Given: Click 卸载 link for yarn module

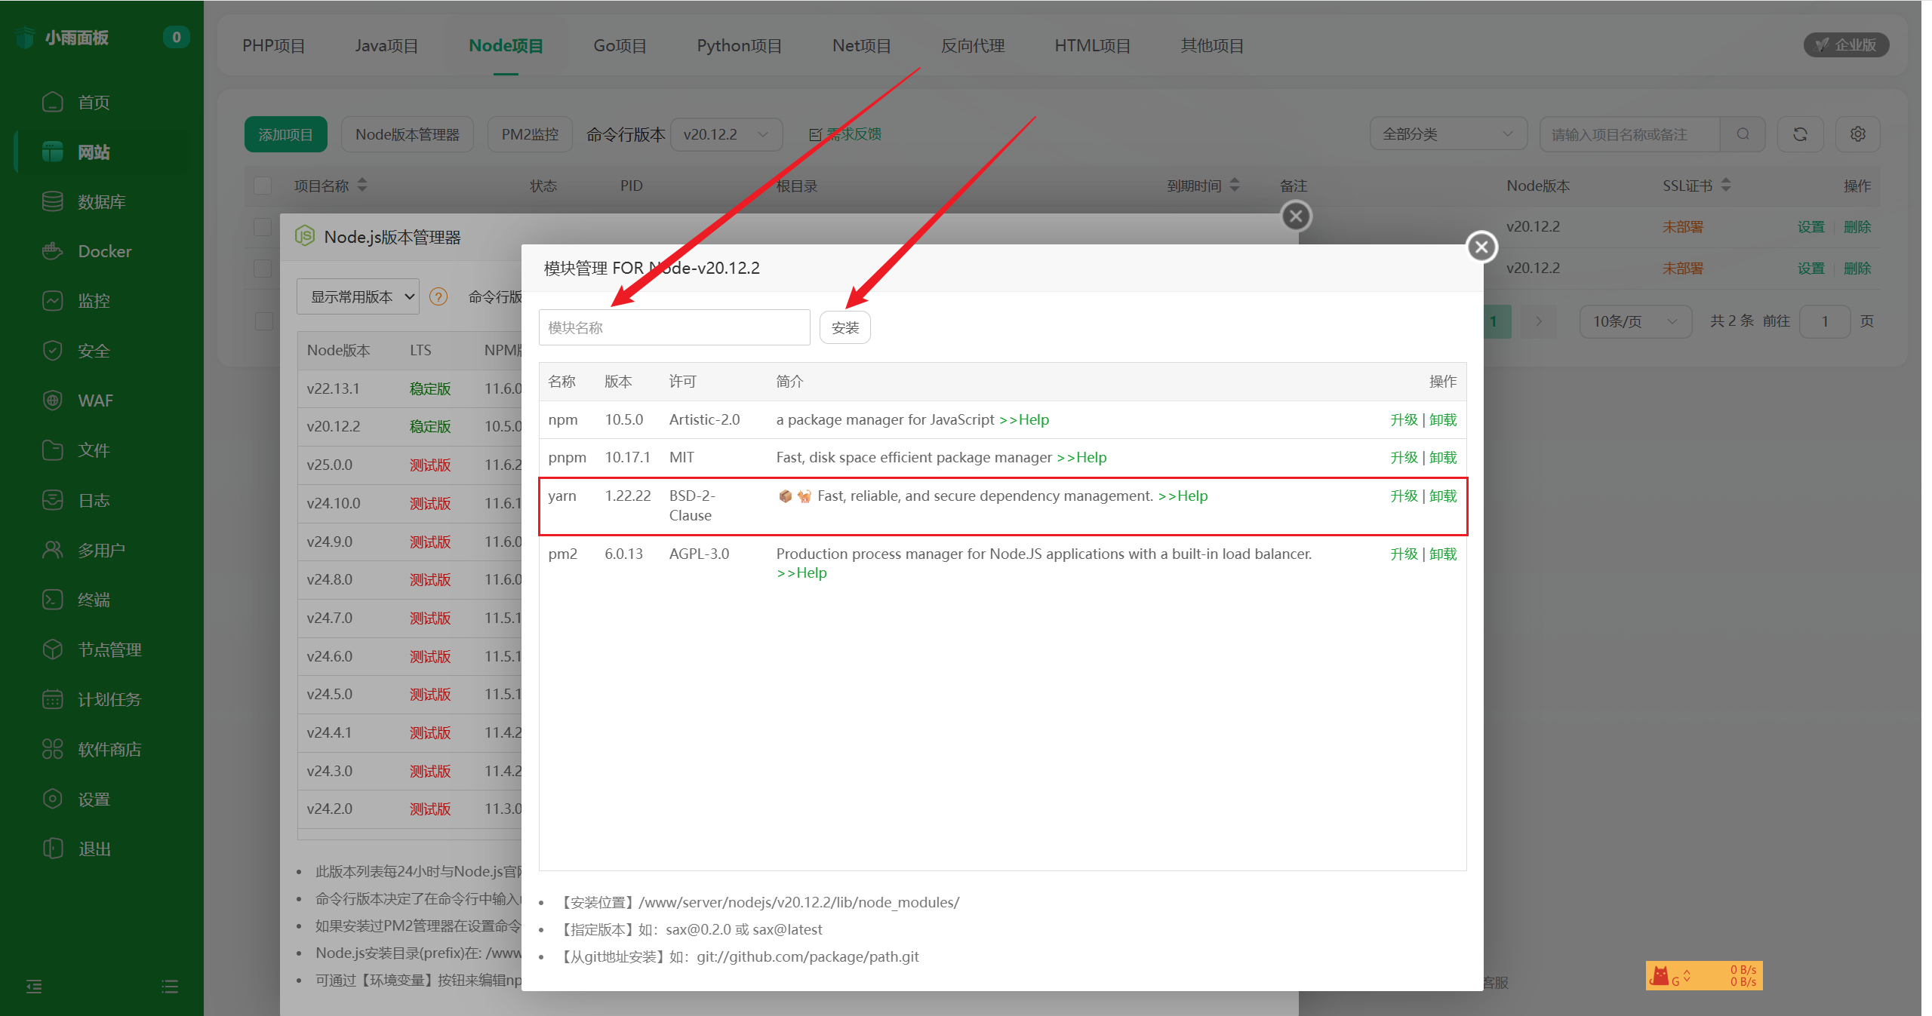Looking at the screenshot, I should (1442, 496).
